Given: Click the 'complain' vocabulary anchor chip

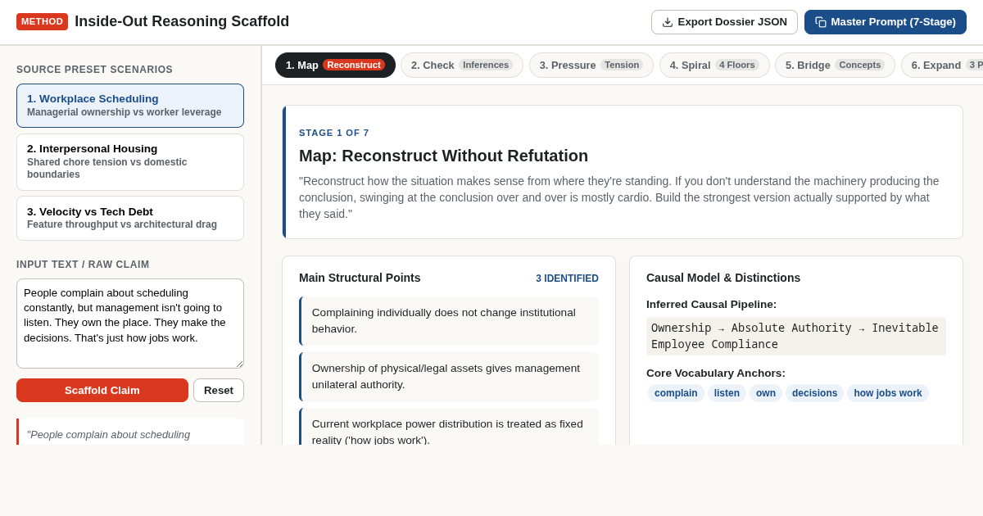Looking at the screenshot, I should 676,393.
